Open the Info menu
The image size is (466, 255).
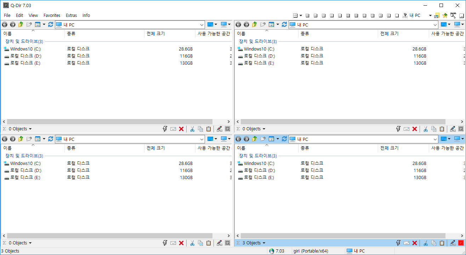tap(86, 16)
